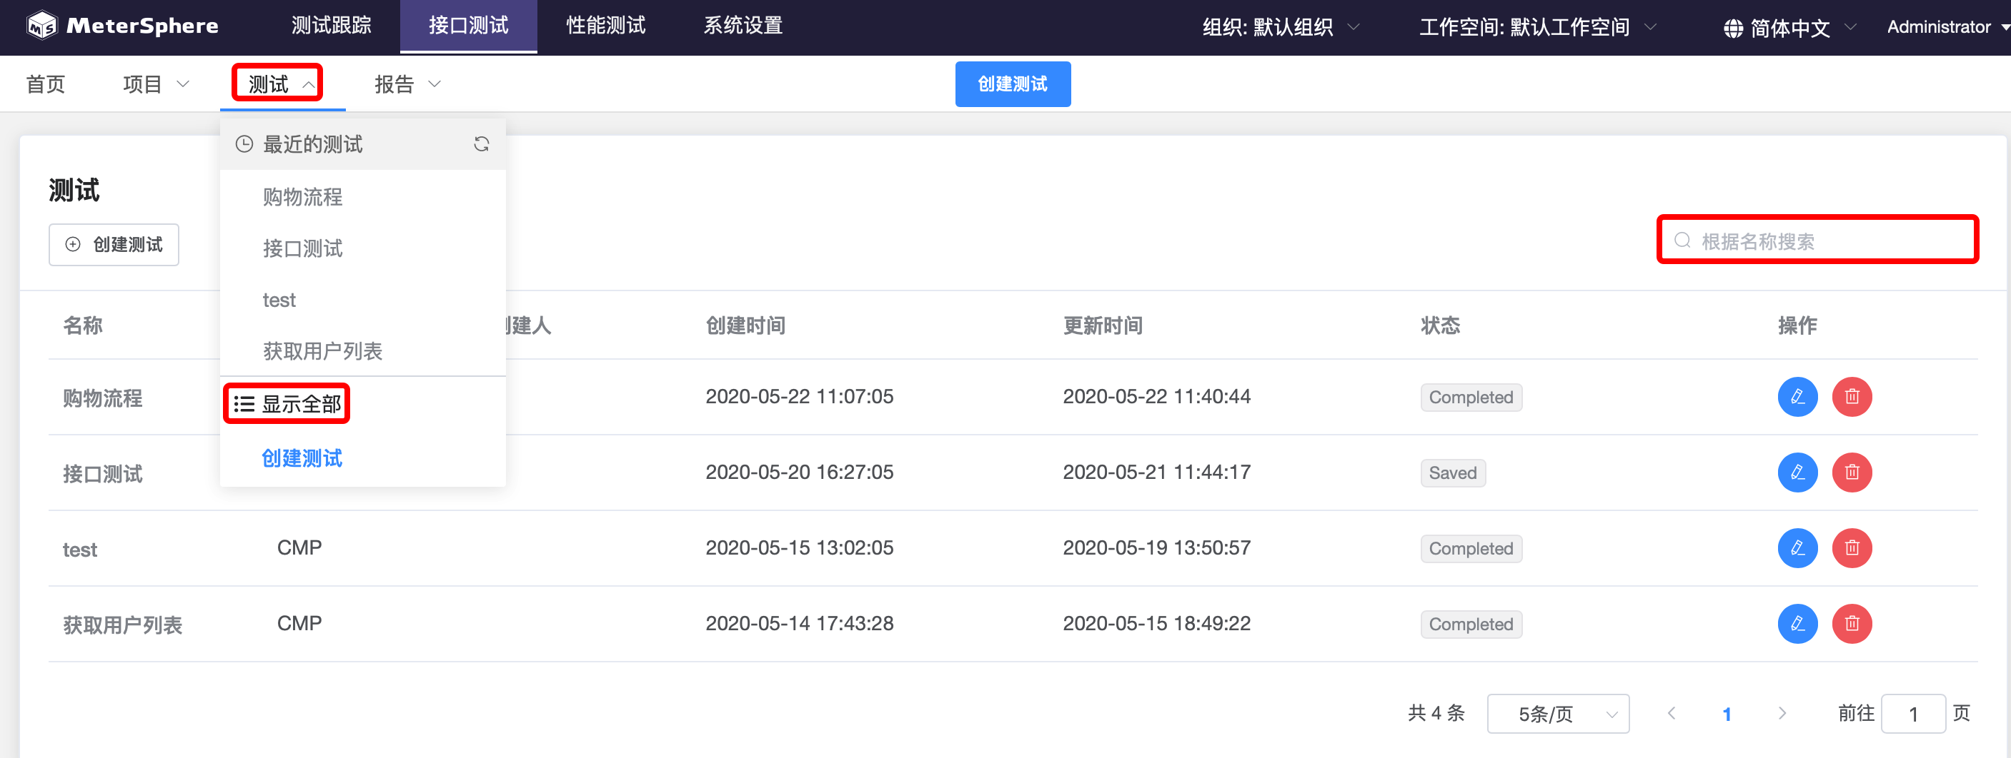The image size is (2011, 758).
Task: Open the 组织 默认组织 dropdown
Action: click(x=1281, y=27)
